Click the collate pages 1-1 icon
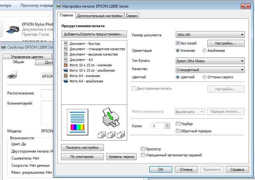The image size is (255, 180). [102, 135]
